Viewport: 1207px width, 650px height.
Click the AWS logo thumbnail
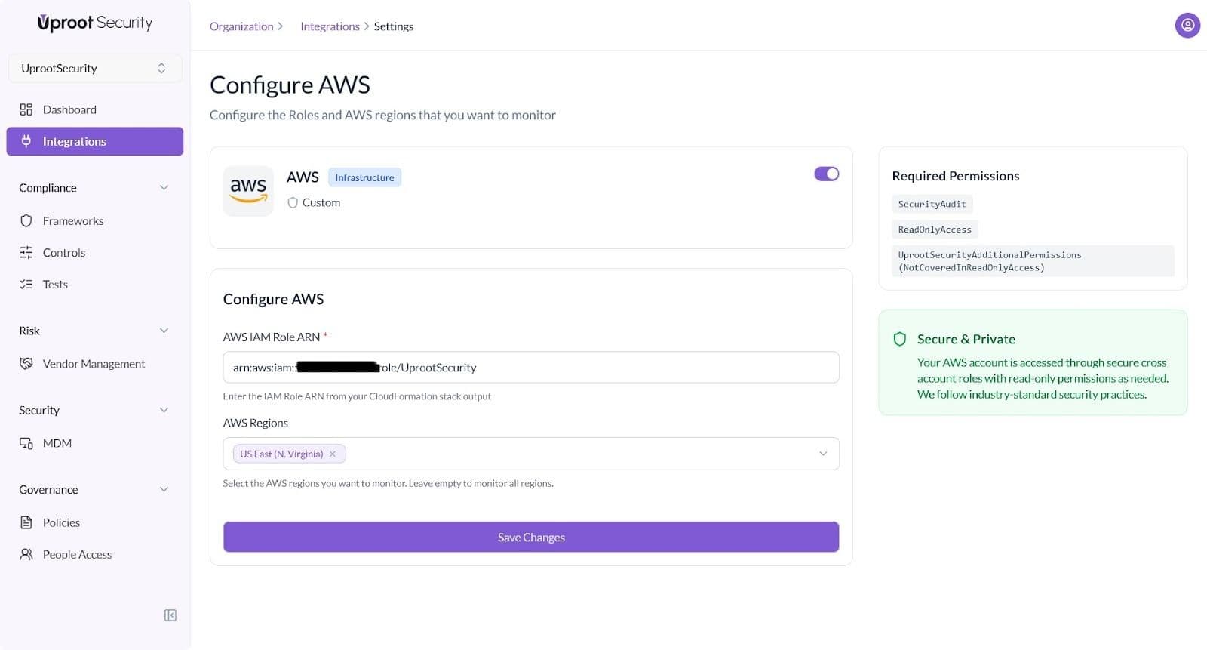point(248,191)
